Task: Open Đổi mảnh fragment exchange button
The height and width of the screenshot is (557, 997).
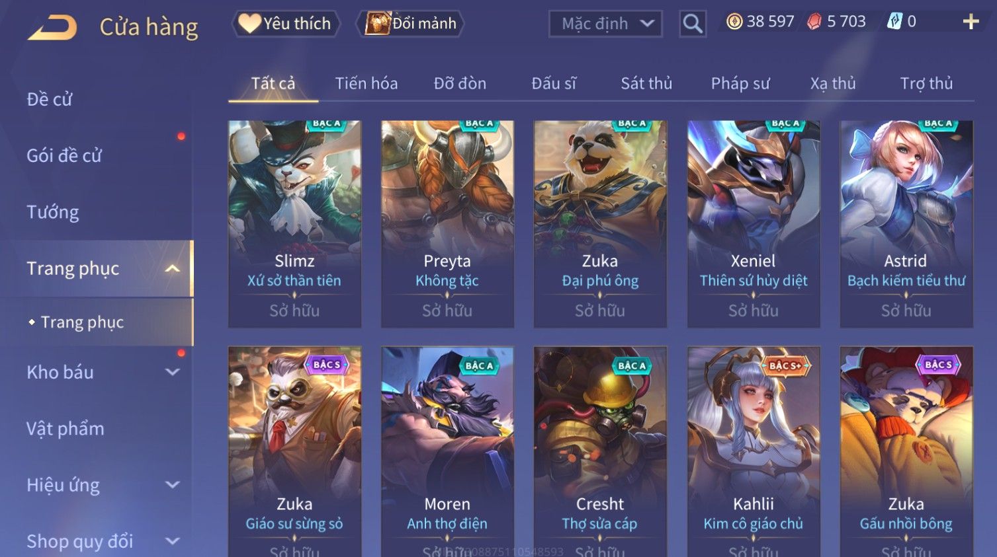Action: click(x=410, y=23)
